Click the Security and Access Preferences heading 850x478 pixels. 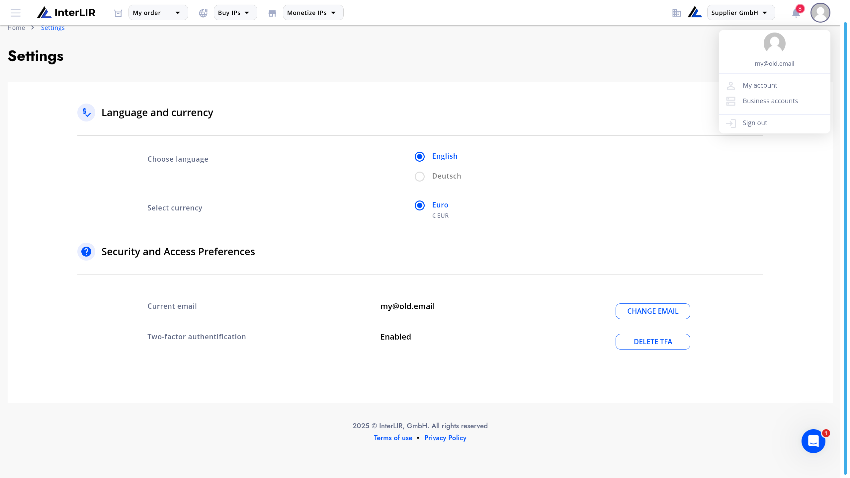178,252
